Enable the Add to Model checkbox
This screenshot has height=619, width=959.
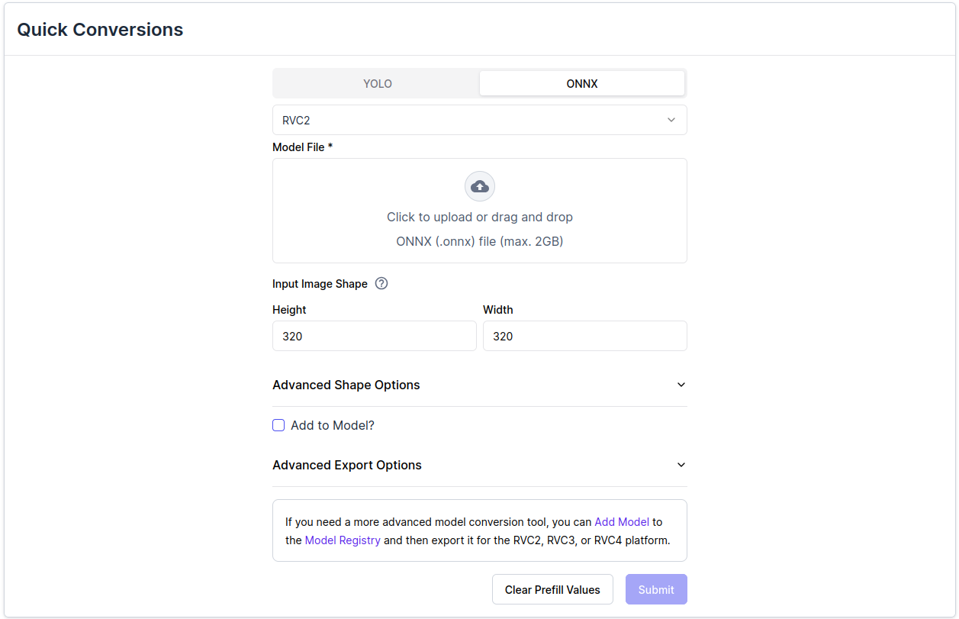pyautogui.click(x=278, y=425)
